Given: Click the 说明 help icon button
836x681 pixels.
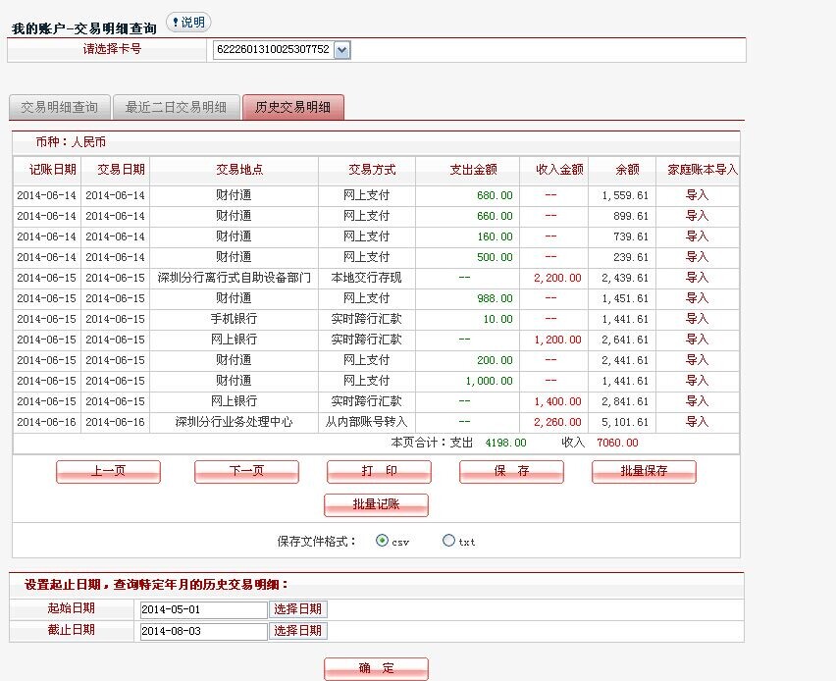Looking at the screenshot, I should [x=187, y=23].
